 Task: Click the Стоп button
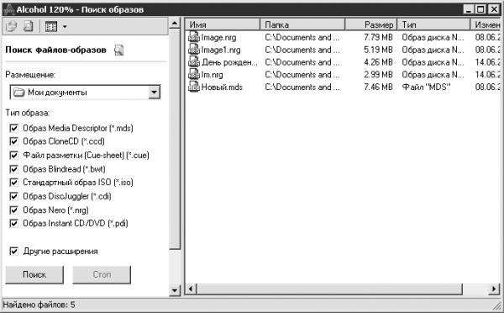[x=102, y=274]
